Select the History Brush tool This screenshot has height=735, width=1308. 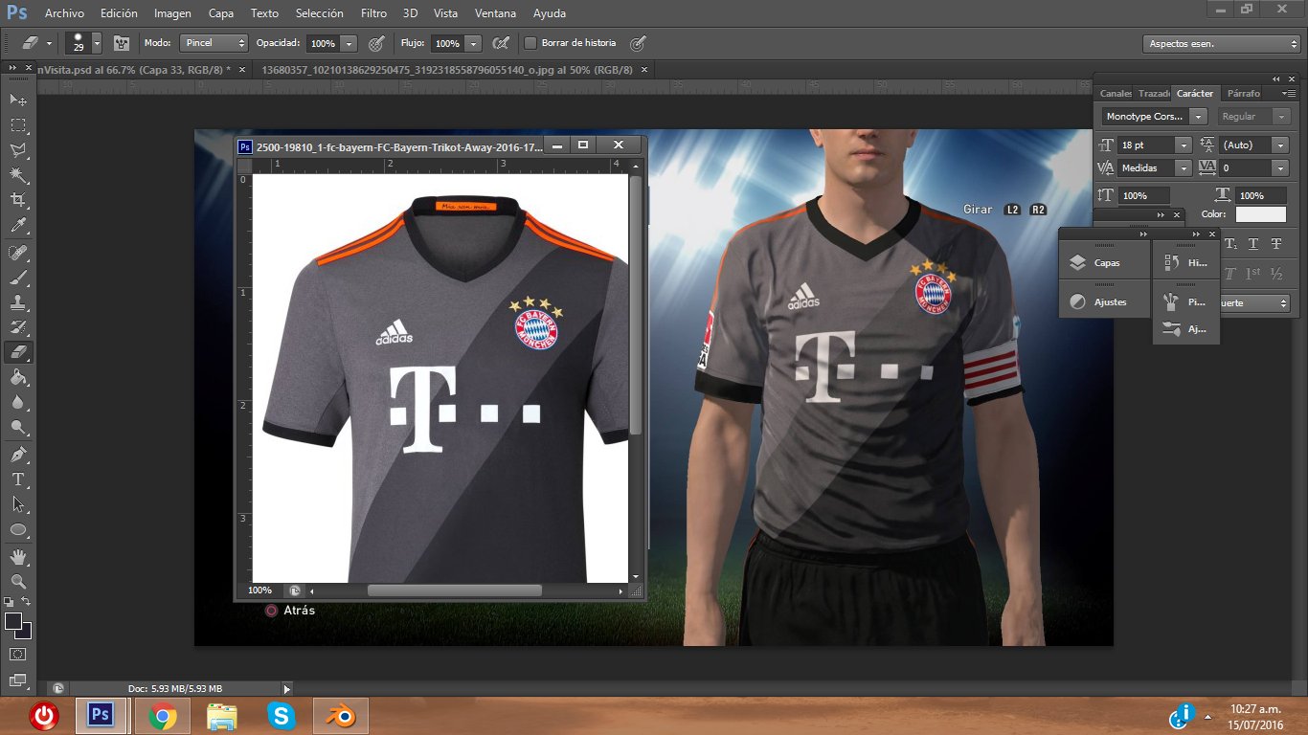click(18, 326)
